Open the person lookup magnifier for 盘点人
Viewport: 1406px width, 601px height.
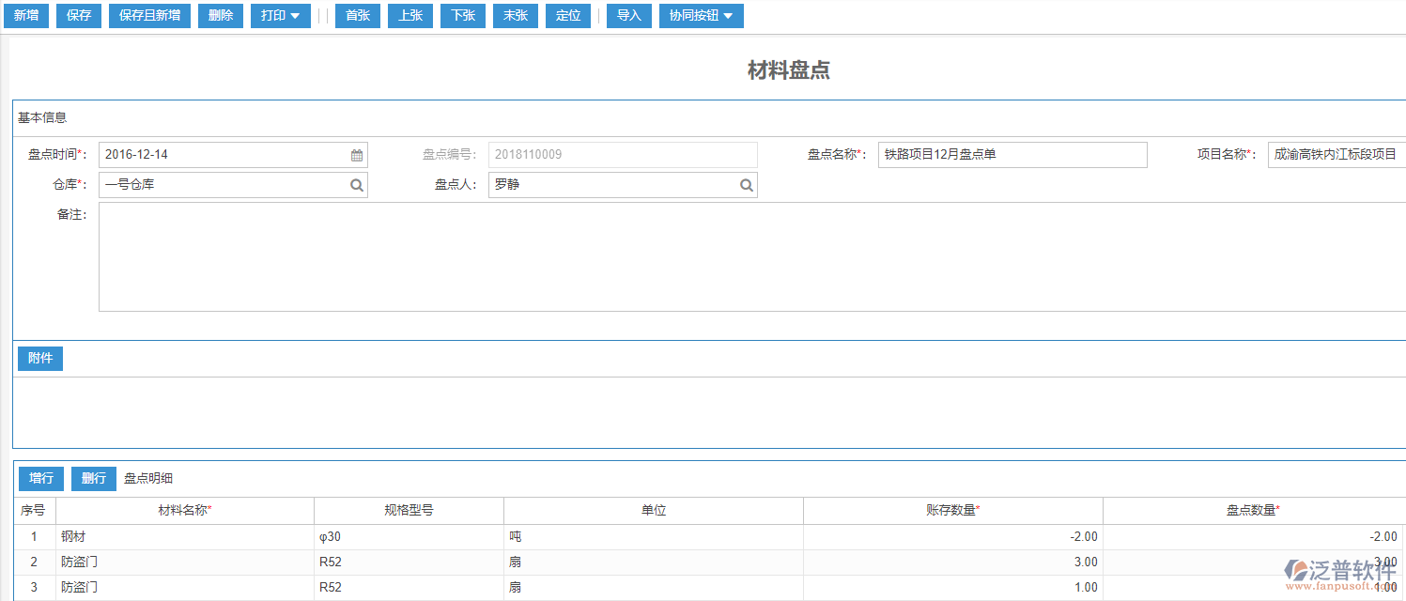pyautogui.click(x=747, y=184)
